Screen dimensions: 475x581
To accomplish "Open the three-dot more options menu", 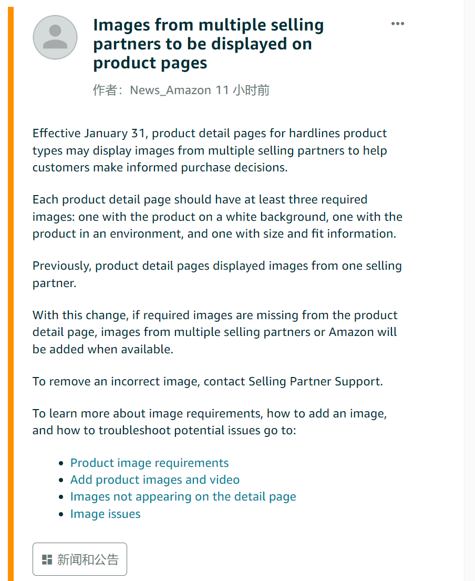I will [398, 24].
